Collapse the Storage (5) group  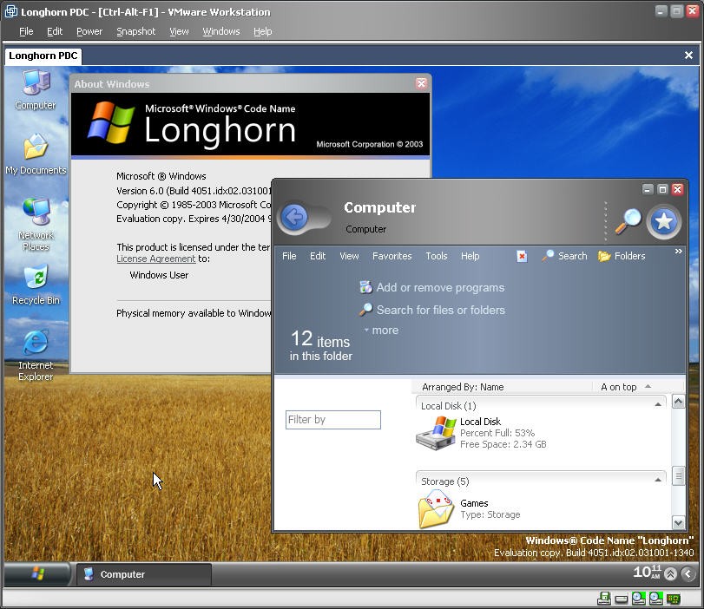[x=657, y=481]
